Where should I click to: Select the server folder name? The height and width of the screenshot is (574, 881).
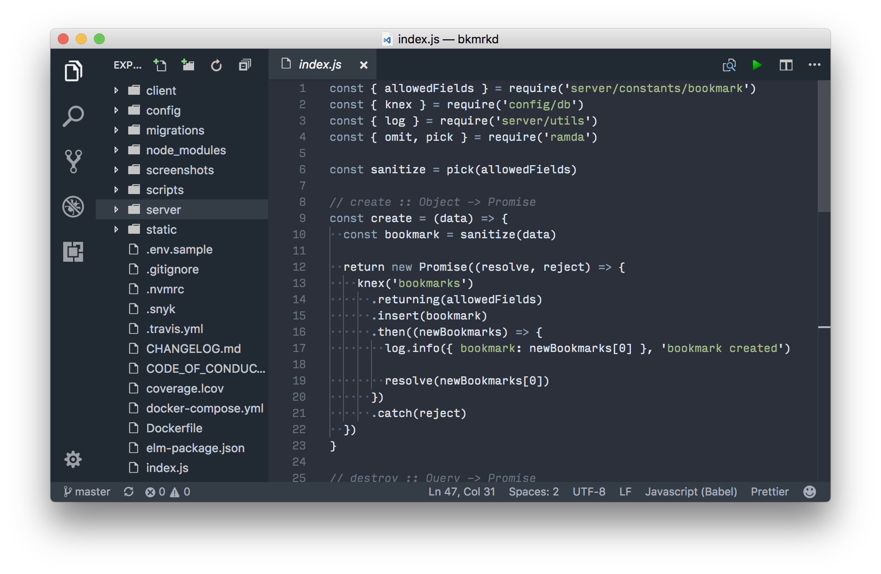[163, 209]
